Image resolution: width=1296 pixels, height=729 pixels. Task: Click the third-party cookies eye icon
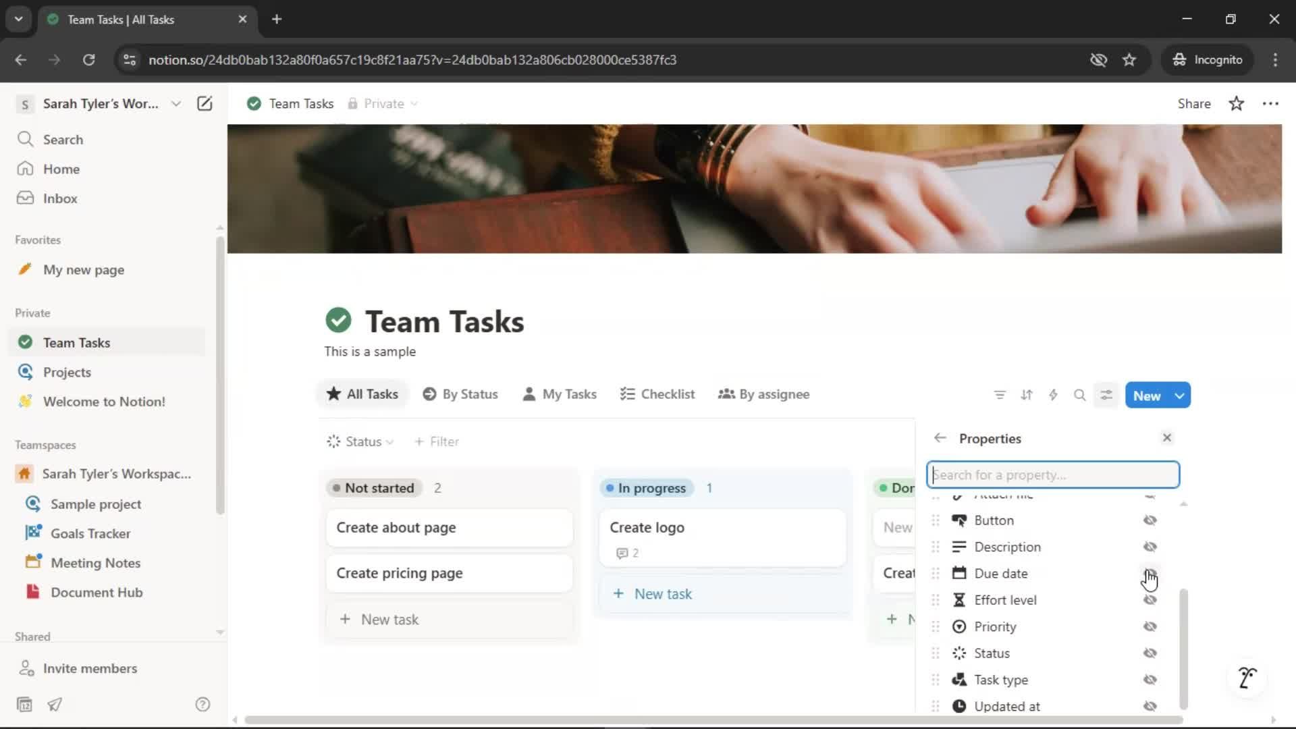pyautogui.click(x=1099, y=59)
